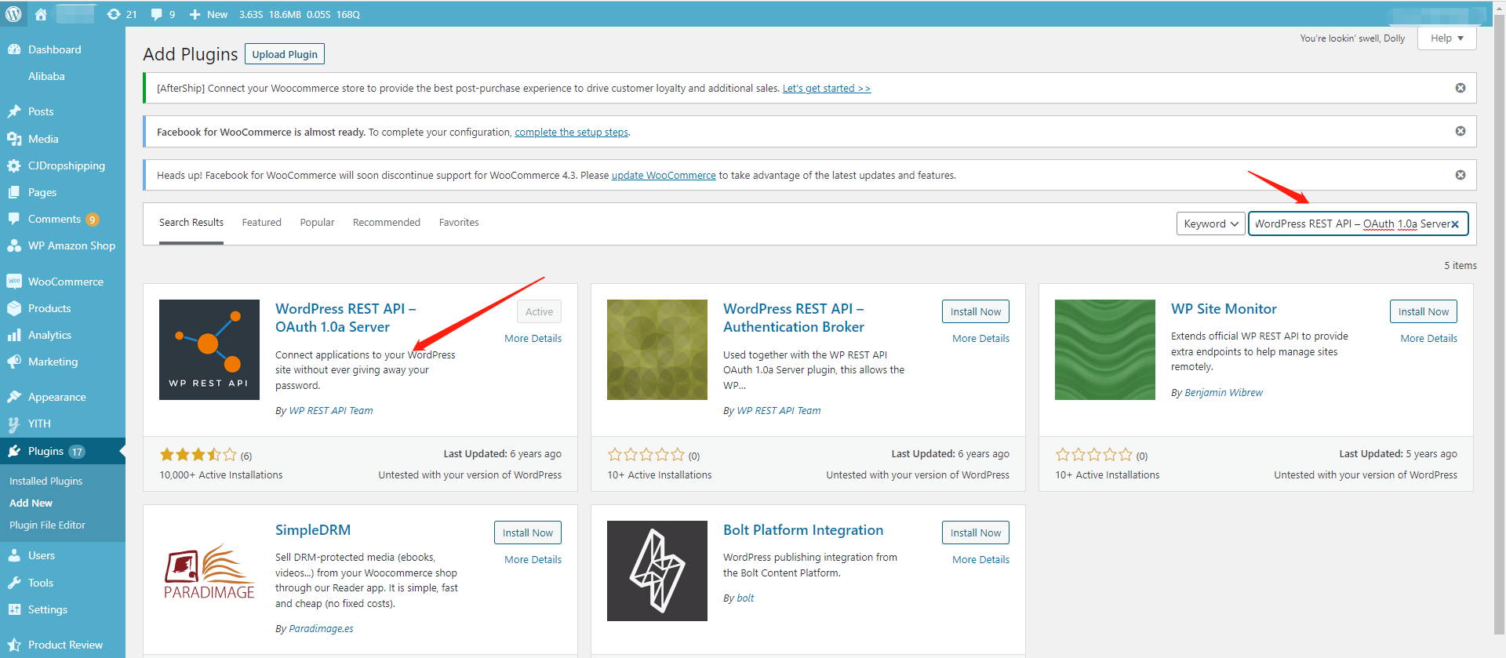Expand the Keyword search type dropdown
Image resolution: width=1506 pixels, height=658 pixels.
[1210, 224]
